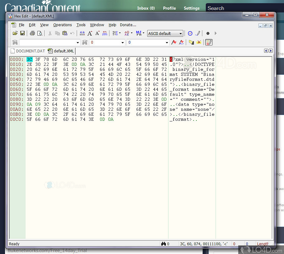Image resolution: width=284 pixels, height=254 pixels.
Task: Click the highlighted 3C hex byte
Action: click(x=30, y=59)
